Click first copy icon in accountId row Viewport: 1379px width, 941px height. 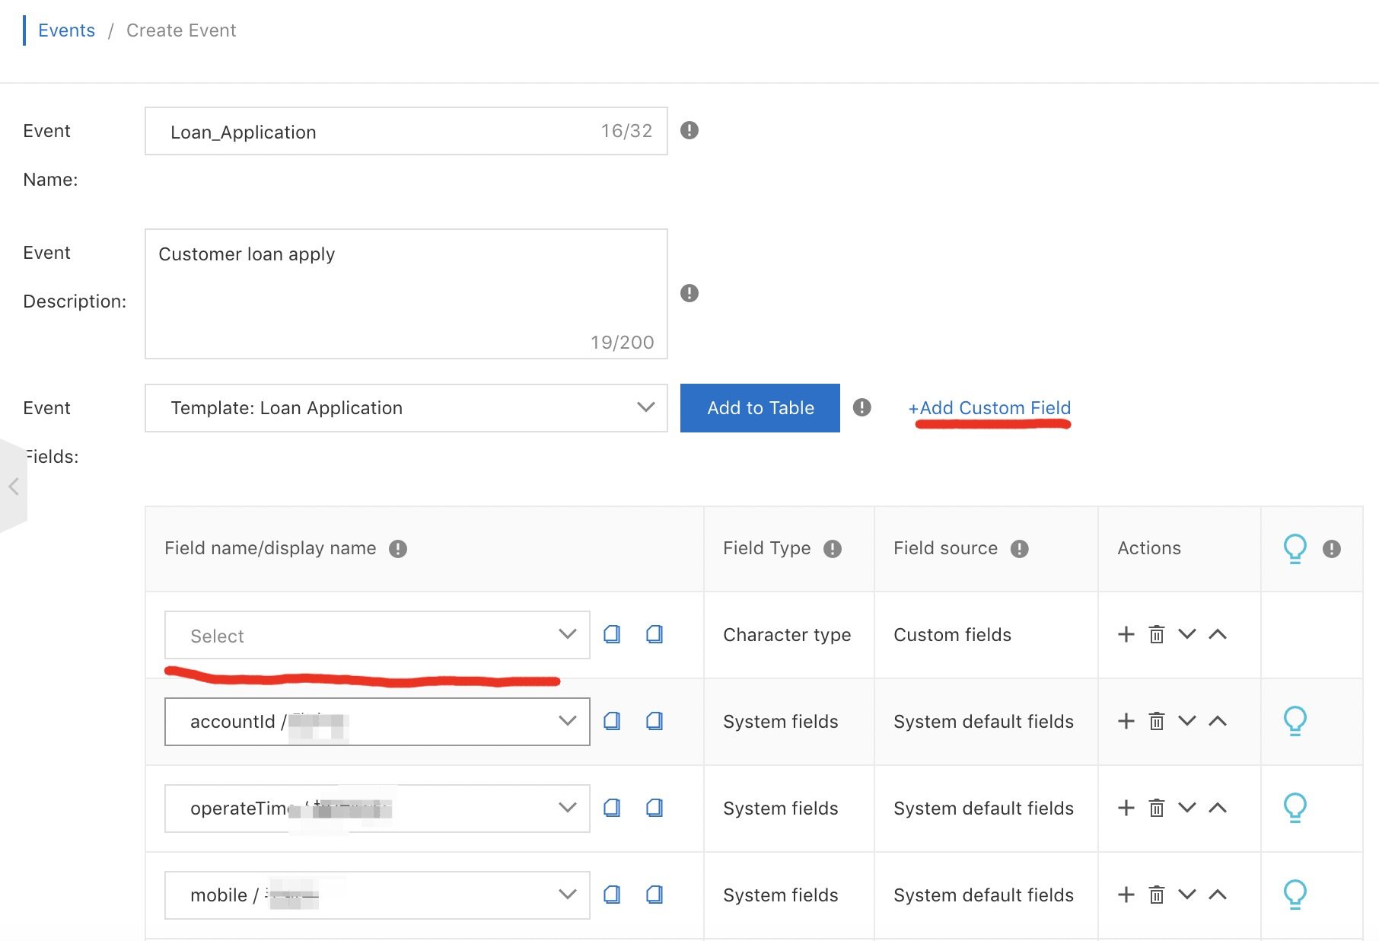point(612,721)
